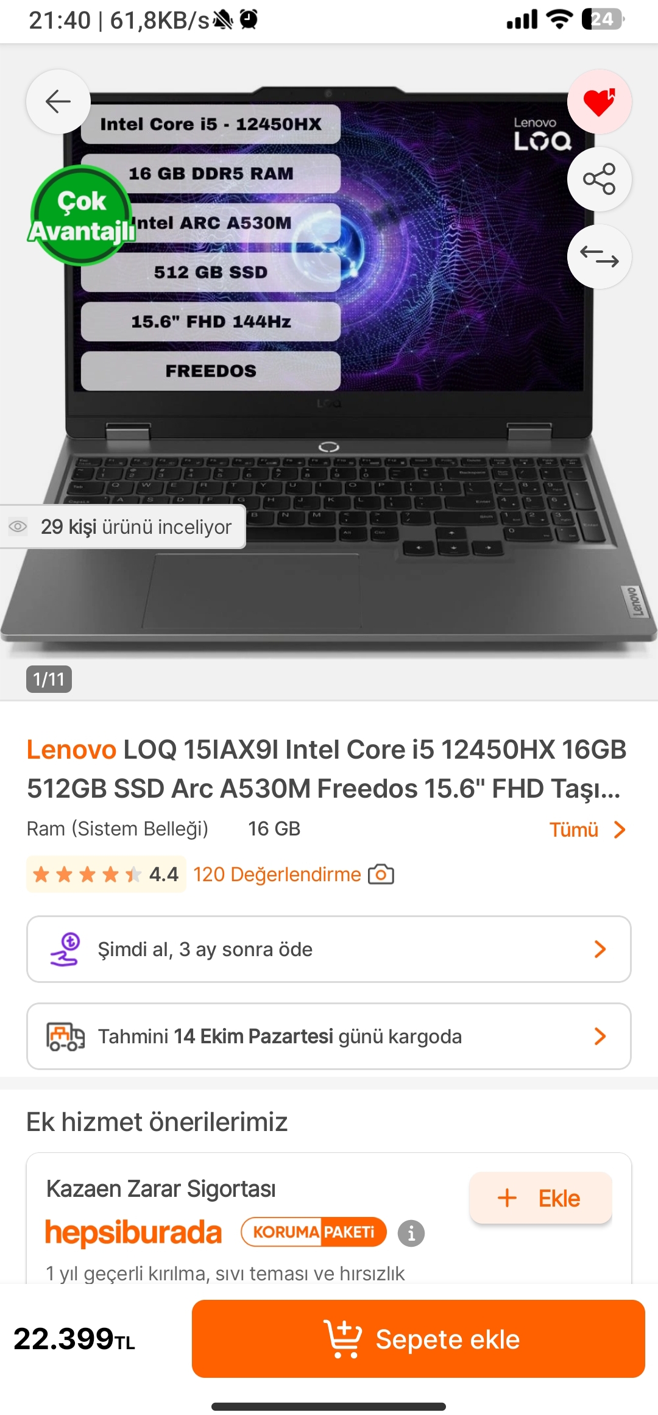Open the share icon
This screenshot has height=1415, width=658.
600,179
